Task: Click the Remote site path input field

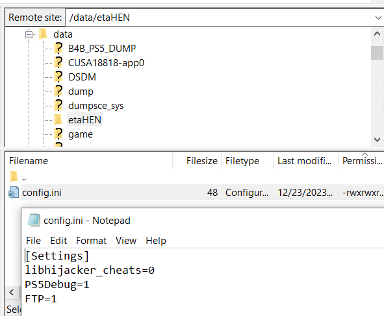Action: click(x=219, y=18)
